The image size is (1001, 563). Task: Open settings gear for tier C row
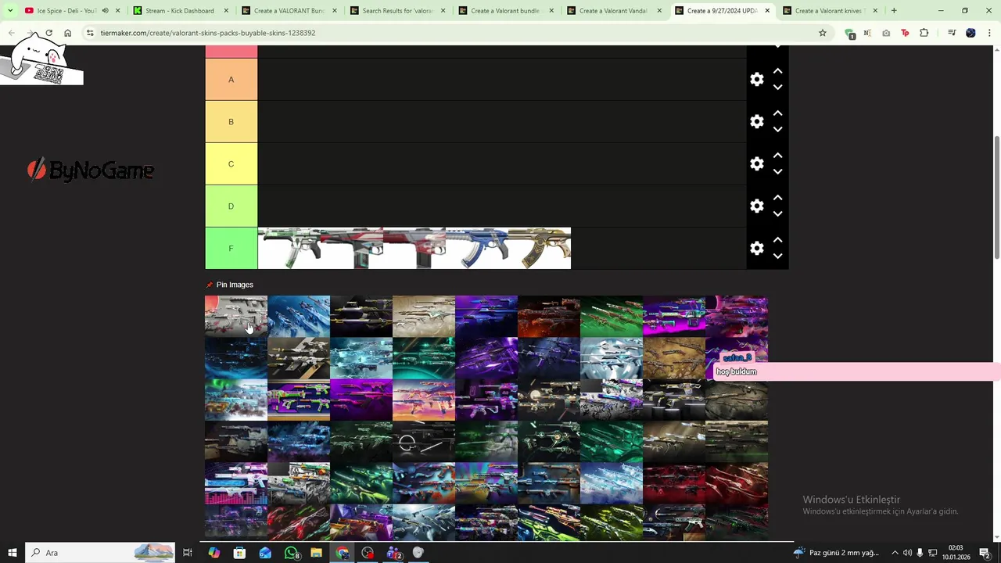756,164
